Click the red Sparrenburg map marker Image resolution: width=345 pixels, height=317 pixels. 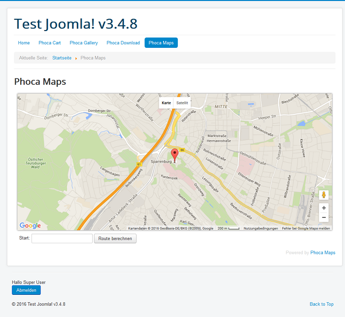174,153
